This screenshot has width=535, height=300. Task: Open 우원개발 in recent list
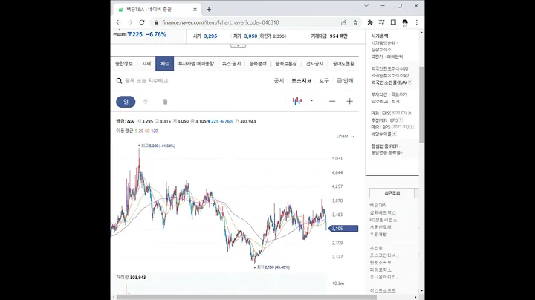[378, 235]
